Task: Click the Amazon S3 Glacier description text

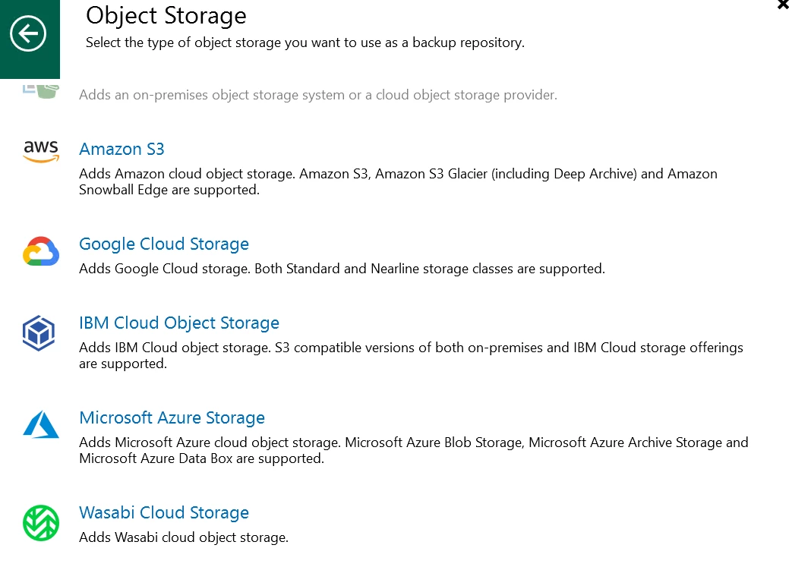Action: pyautogui.click(x=398, y=181)
